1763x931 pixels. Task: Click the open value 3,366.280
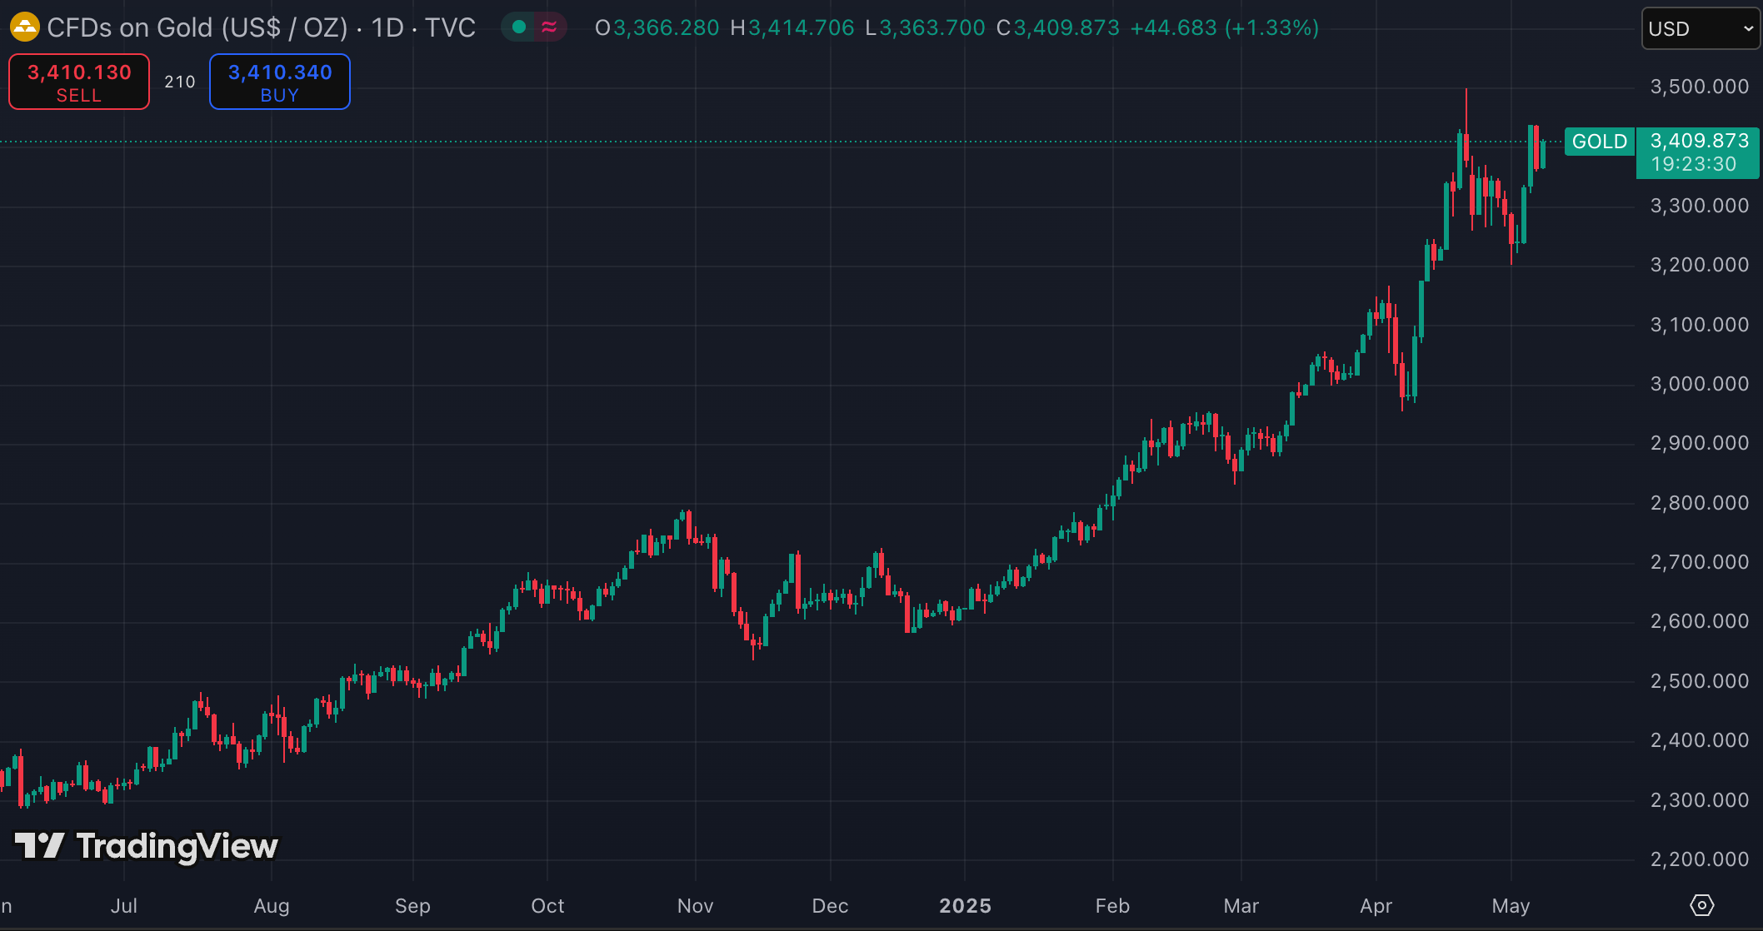[x=666, y=27]
